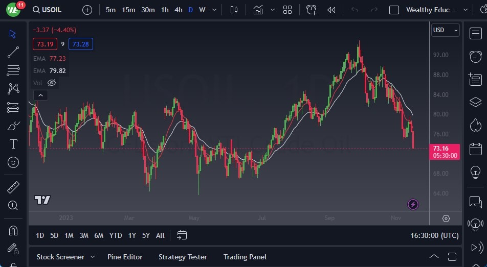487x267 pixels.
Task: Toggle the magnet snap mode
Action: tap(13, 230)
